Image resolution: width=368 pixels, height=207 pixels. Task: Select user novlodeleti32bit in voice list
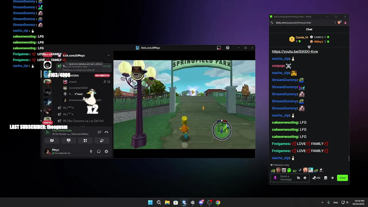point(78,88)
